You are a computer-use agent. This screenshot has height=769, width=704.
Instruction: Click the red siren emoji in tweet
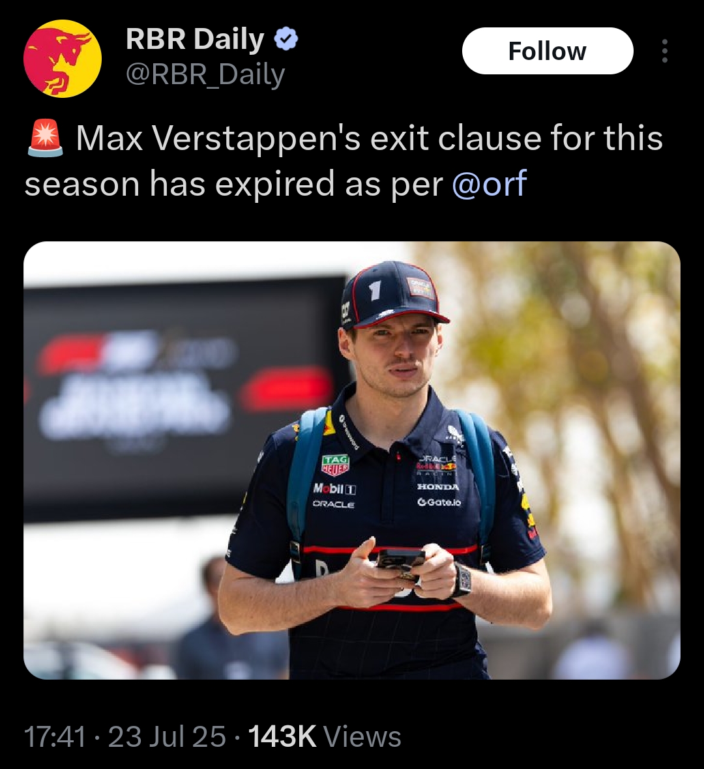[x=45, y=138]
